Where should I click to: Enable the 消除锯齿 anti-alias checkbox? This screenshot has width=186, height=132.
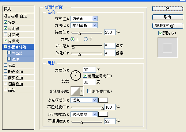(89, 91)
